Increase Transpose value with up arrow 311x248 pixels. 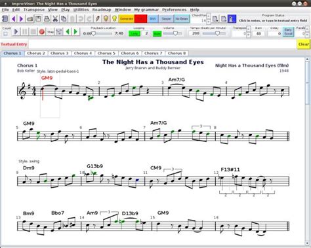pos(248,29)
